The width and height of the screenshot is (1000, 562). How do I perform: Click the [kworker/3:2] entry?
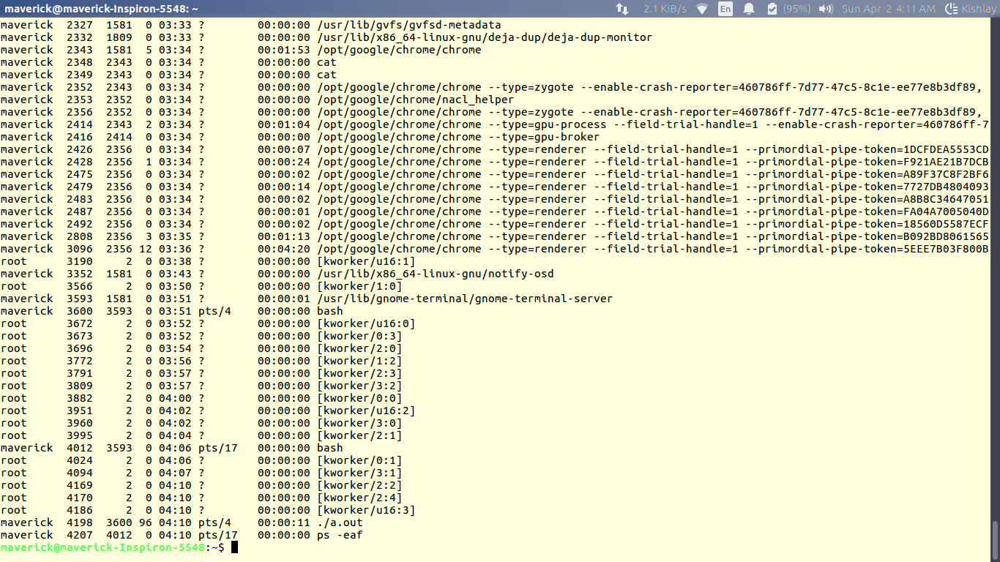[x=359, y=386]
